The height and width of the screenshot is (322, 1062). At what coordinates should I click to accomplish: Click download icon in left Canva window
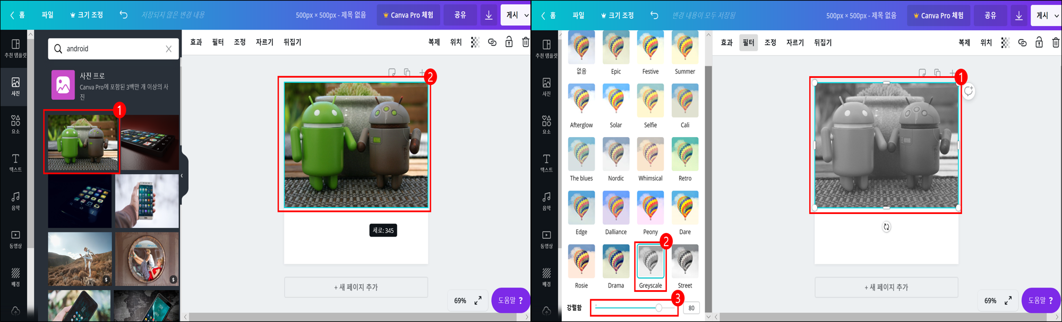coord(489,15)
